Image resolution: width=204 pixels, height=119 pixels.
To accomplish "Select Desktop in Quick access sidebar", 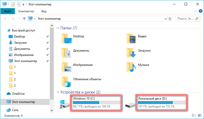I will (19, 37).
